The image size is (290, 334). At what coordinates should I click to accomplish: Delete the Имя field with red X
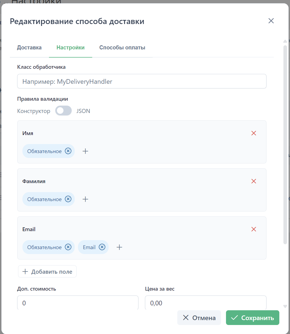pos(254,133)
